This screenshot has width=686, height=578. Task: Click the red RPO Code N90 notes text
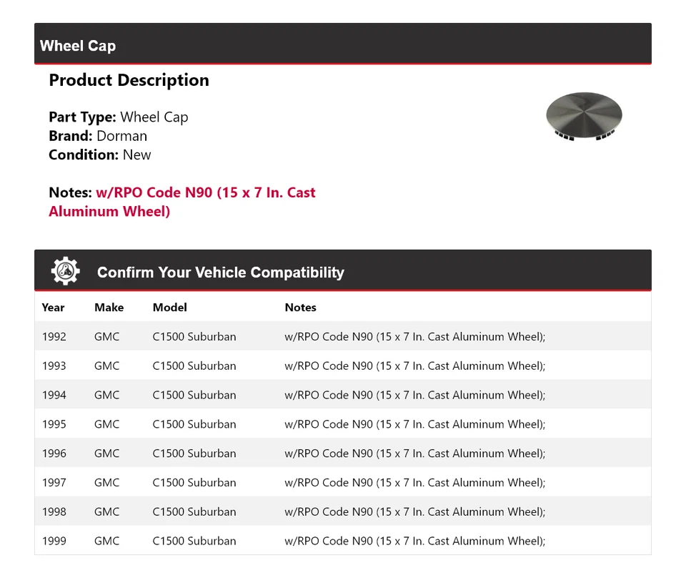coord(182,202)
